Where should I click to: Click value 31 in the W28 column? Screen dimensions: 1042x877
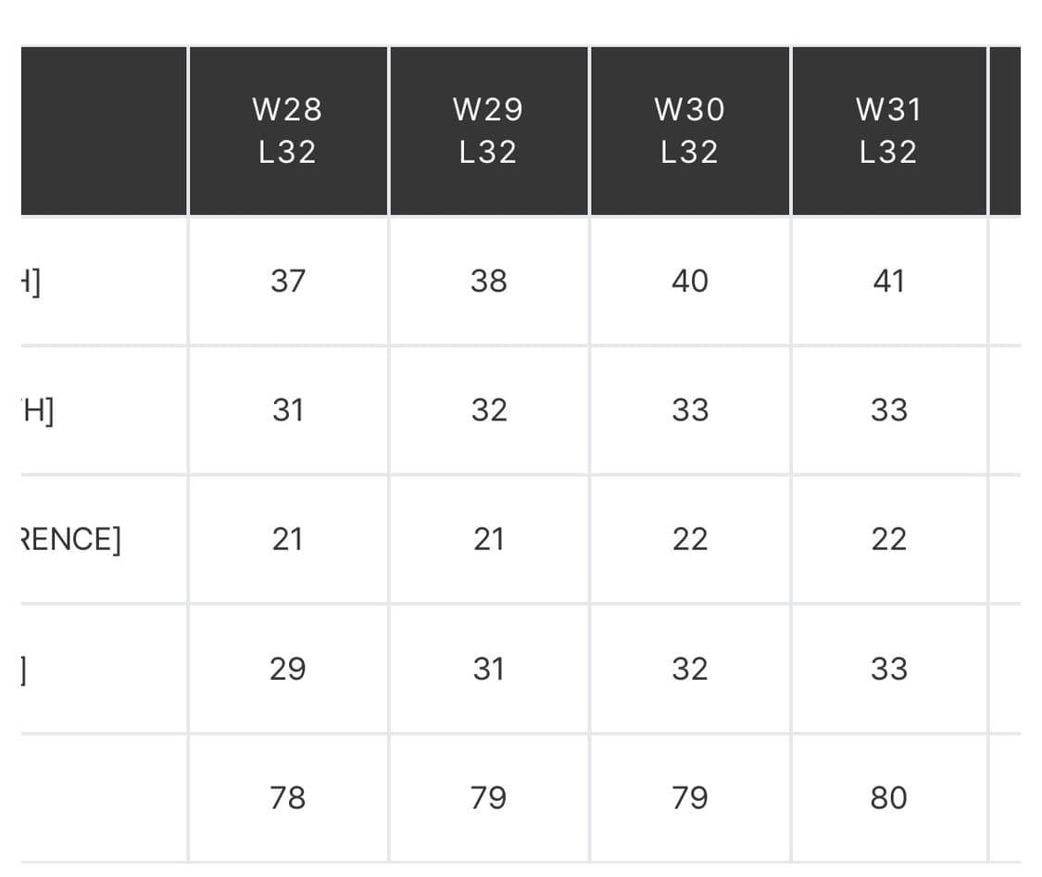coord(287,410)
